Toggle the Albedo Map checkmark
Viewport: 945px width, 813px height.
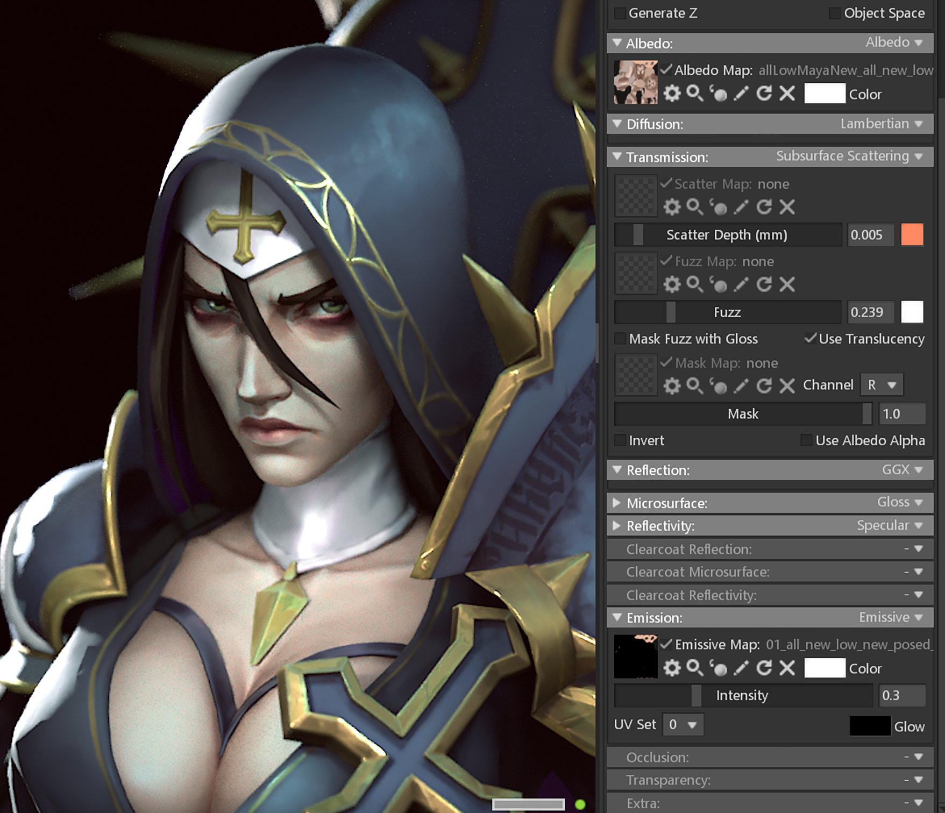point(666,69)
